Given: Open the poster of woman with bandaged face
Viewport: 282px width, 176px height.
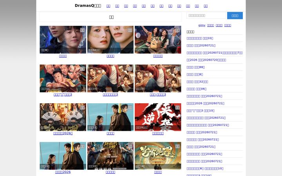Looking at the screenshot, I should click(110, 40).
